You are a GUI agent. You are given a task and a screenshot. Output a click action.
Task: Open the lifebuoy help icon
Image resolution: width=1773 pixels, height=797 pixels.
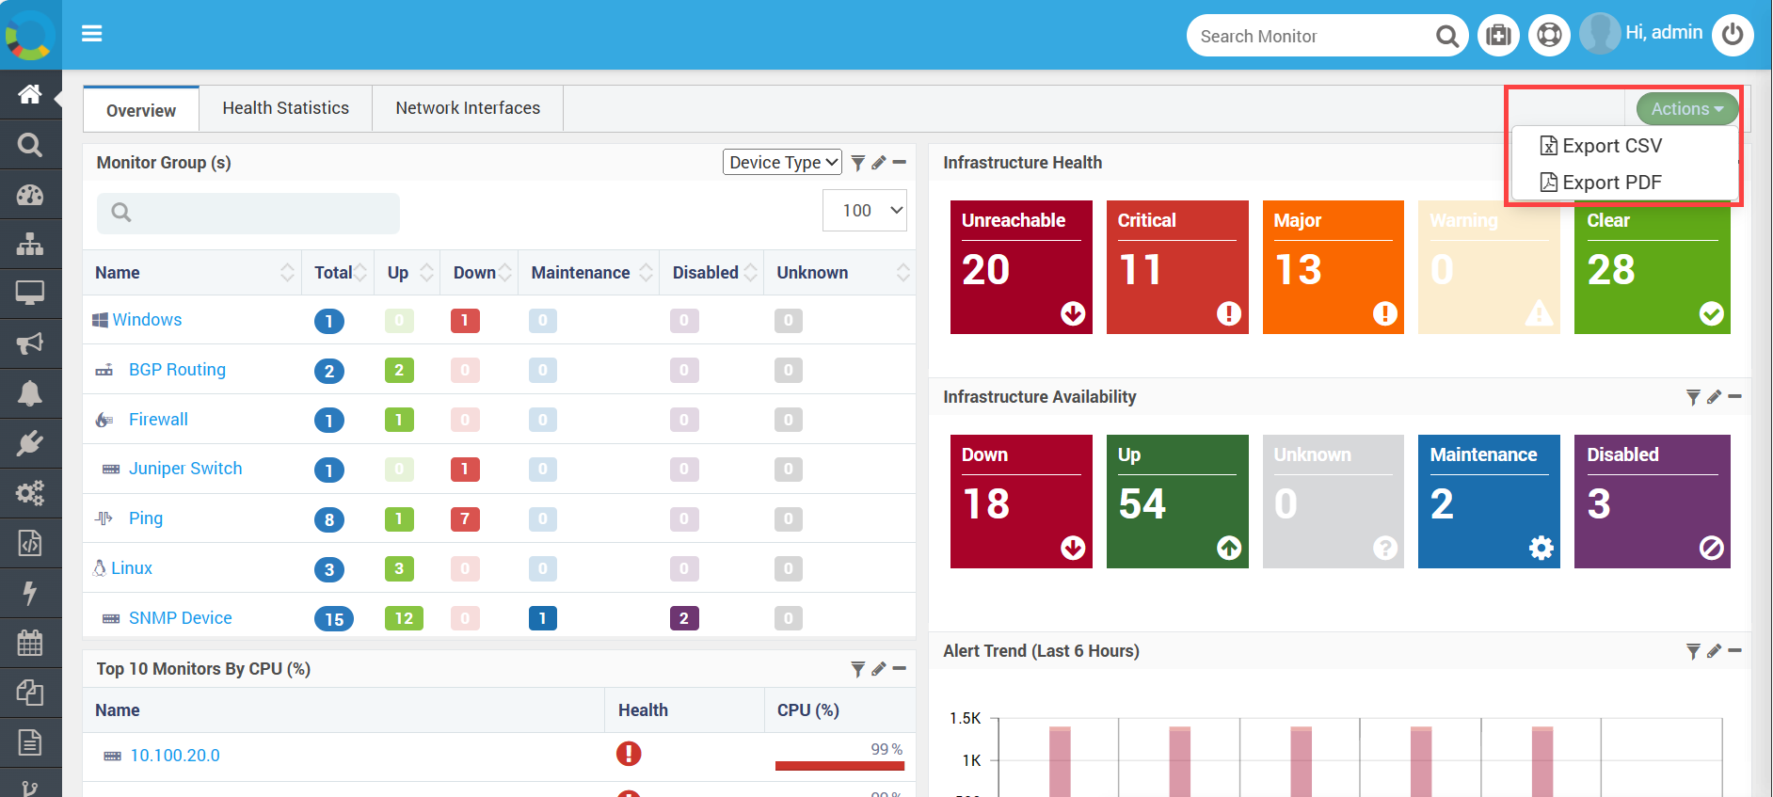pos(1549,36)
